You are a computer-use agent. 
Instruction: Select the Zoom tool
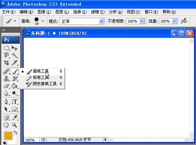point(14,125)
